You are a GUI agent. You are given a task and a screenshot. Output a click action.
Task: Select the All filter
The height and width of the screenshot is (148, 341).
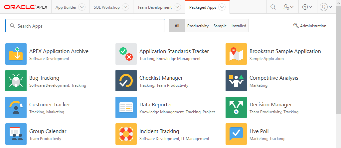coord(177,26)
